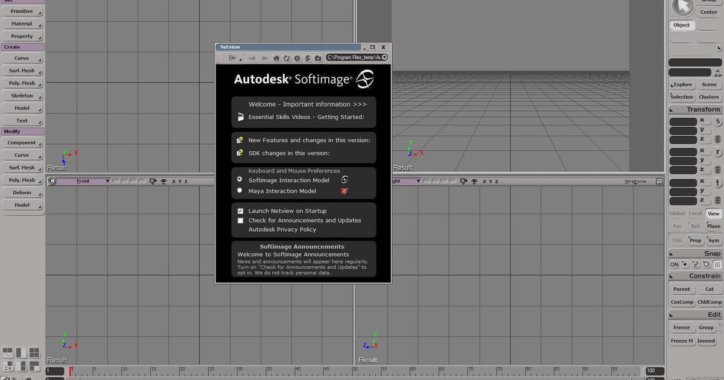Click the Refresh icon in Netview toolbar

287,57
